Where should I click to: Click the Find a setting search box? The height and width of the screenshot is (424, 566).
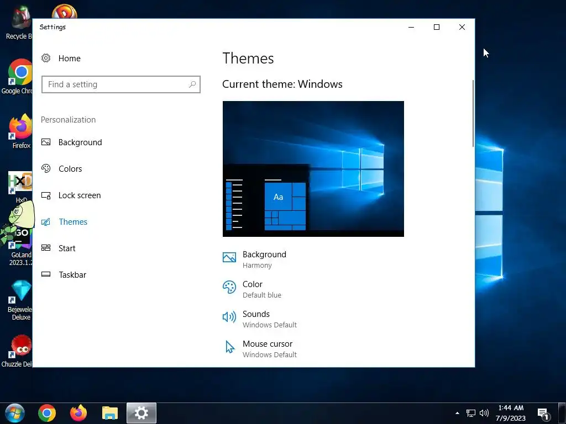pos(121,84)
